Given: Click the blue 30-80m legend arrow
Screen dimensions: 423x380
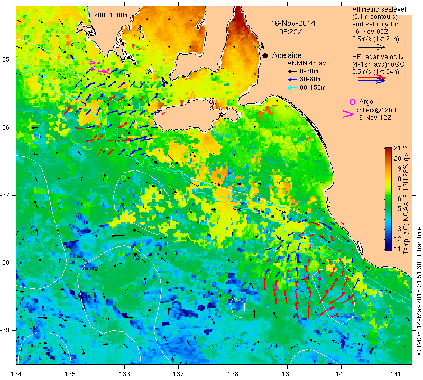Looking at the screenshot, I should (292, 80).
